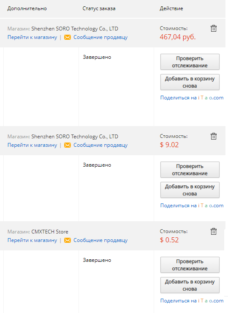Check tracking for the $ 9.02 order
The height and width of the screenshot is (313, 228).
190,170
